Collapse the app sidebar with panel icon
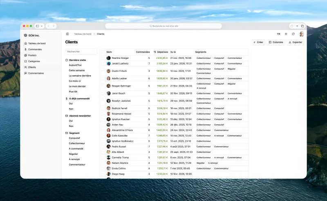The image size is (327, 201). click(x=67, y=34)
